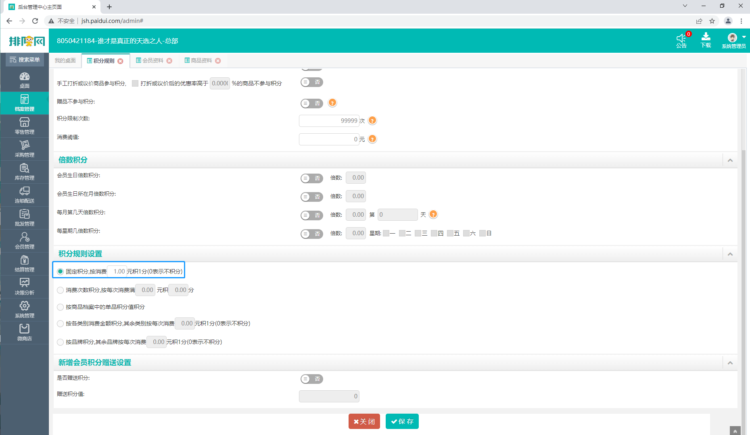Switch to 我的桌面 tab
The image size is (750, 435).
pyautogui.click(x=65, y=60)
